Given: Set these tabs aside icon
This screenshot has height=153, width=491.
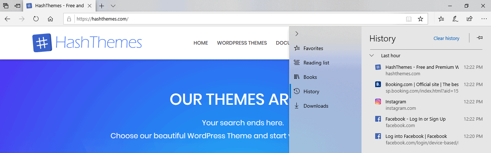Looking at the screenshot, I should [x=17, y=6].
